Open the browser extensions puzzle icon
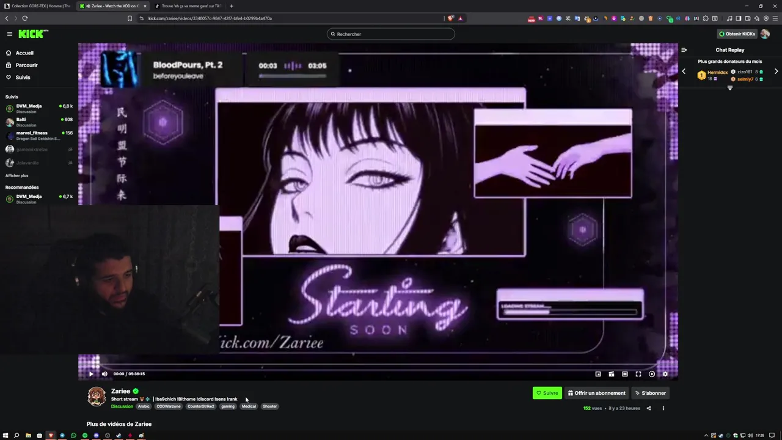 click(x=706, y=18)
